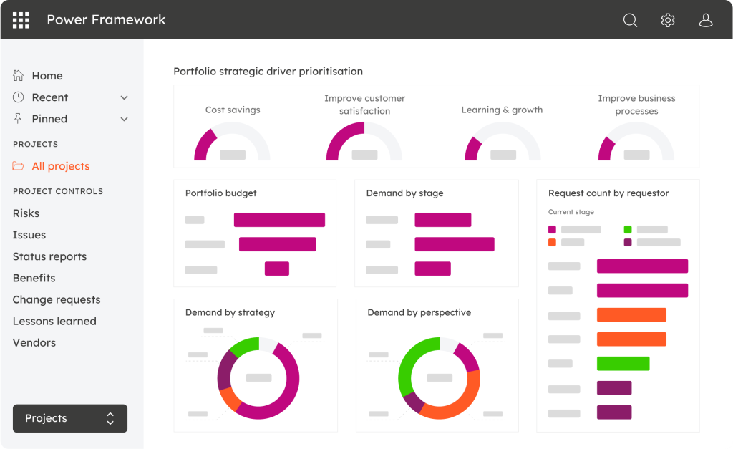The image size is (733, 449).
Task: Click the green legend color swatch
Action: click(628, 230)
